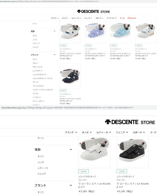Screen dimensions: 157x195
Task: Filter by ルコックスポルティフ (ゴルフ) brand link
Action: (42, 78)
